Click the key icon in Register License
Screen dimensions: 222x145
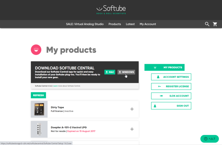point(160,86)
